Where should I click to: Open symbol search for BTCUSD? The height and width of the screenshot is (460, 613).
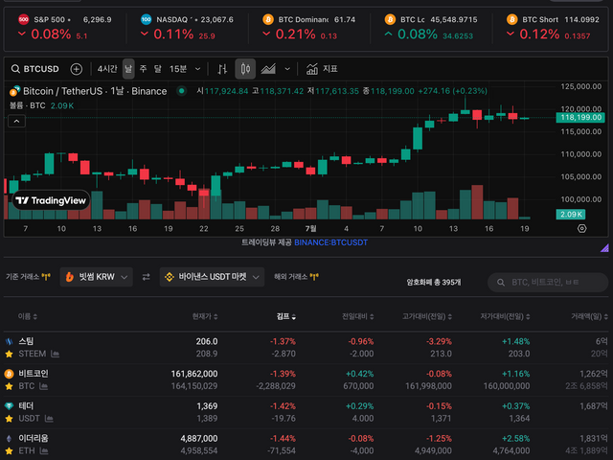pyautogui.click(x=35, y=69)
